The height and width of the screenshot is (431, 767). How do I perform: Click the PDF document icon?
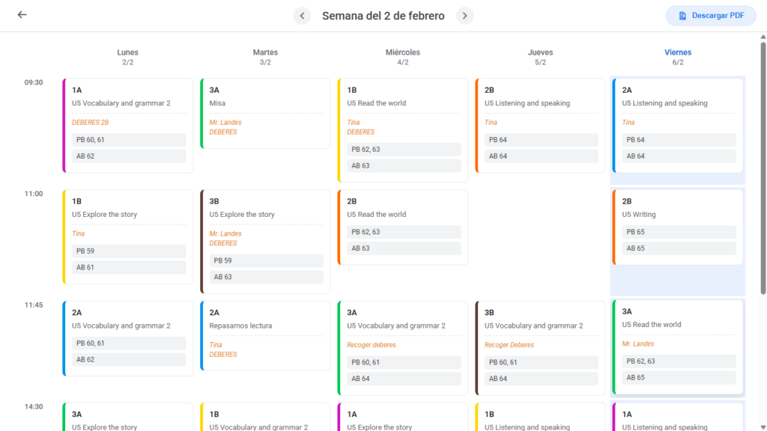(682, 16)
